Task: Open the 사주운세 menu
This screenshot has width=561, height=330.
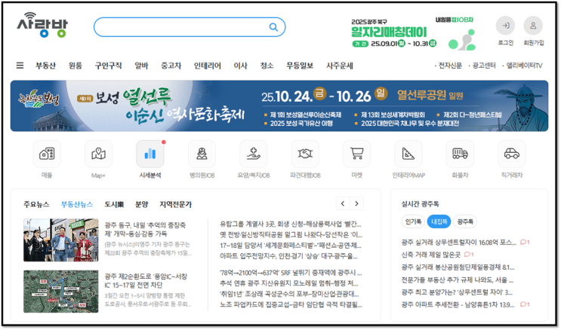Action: pyautogui.click(x=340, y=66)
